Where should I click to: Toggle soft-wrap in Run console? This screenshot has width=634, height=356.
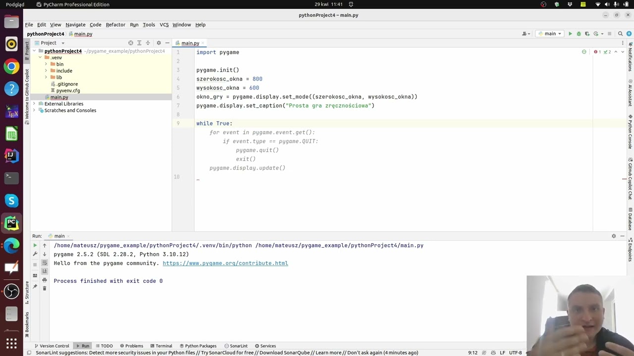(x=44, y=263)
